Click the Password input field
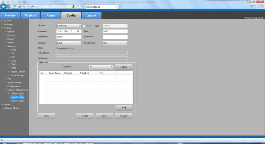The width and height of the screenshot is (265, 144). [115, 37]
